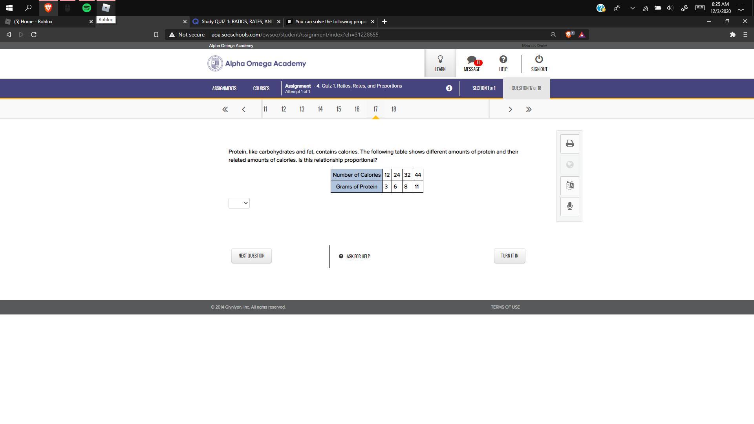The height and width of the screenshot is (424, 754).
Task: Click the assignment info icon
Action: [449, 88]
